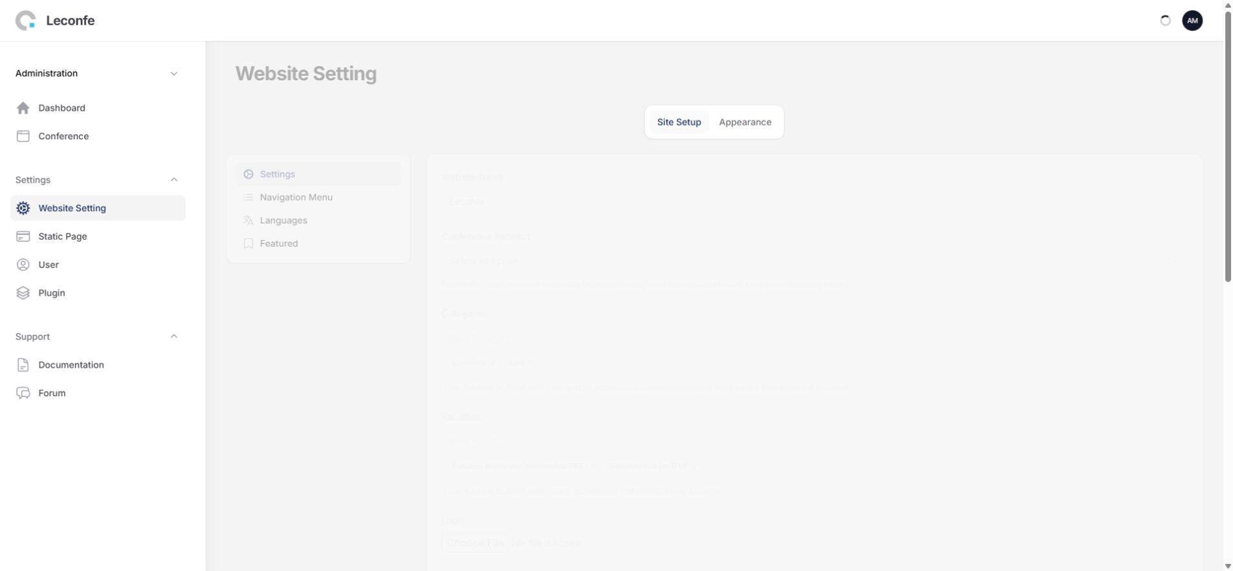Image resolution: width=1233 pixels, height=571 pixels.
Task: Click the Plugin layers icon
Action: point(23,293)
